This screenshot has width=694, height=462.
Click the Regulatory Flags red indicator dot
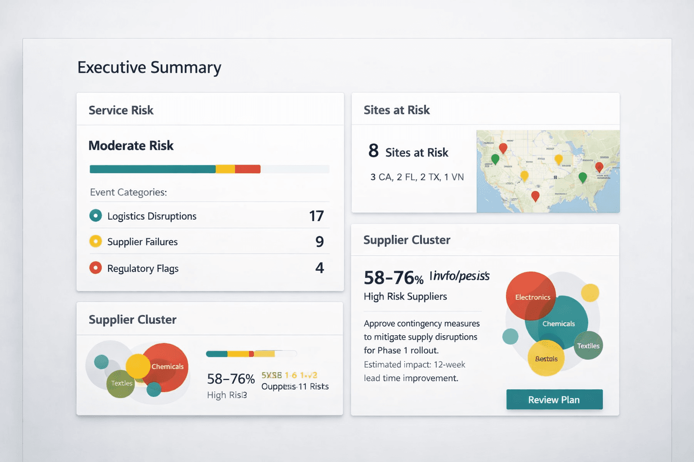[x=95, y=268]
